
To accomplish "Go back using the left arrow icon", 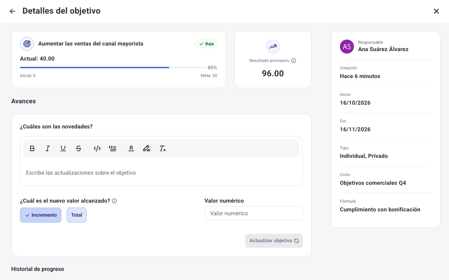I will click(x=13, y=11).
